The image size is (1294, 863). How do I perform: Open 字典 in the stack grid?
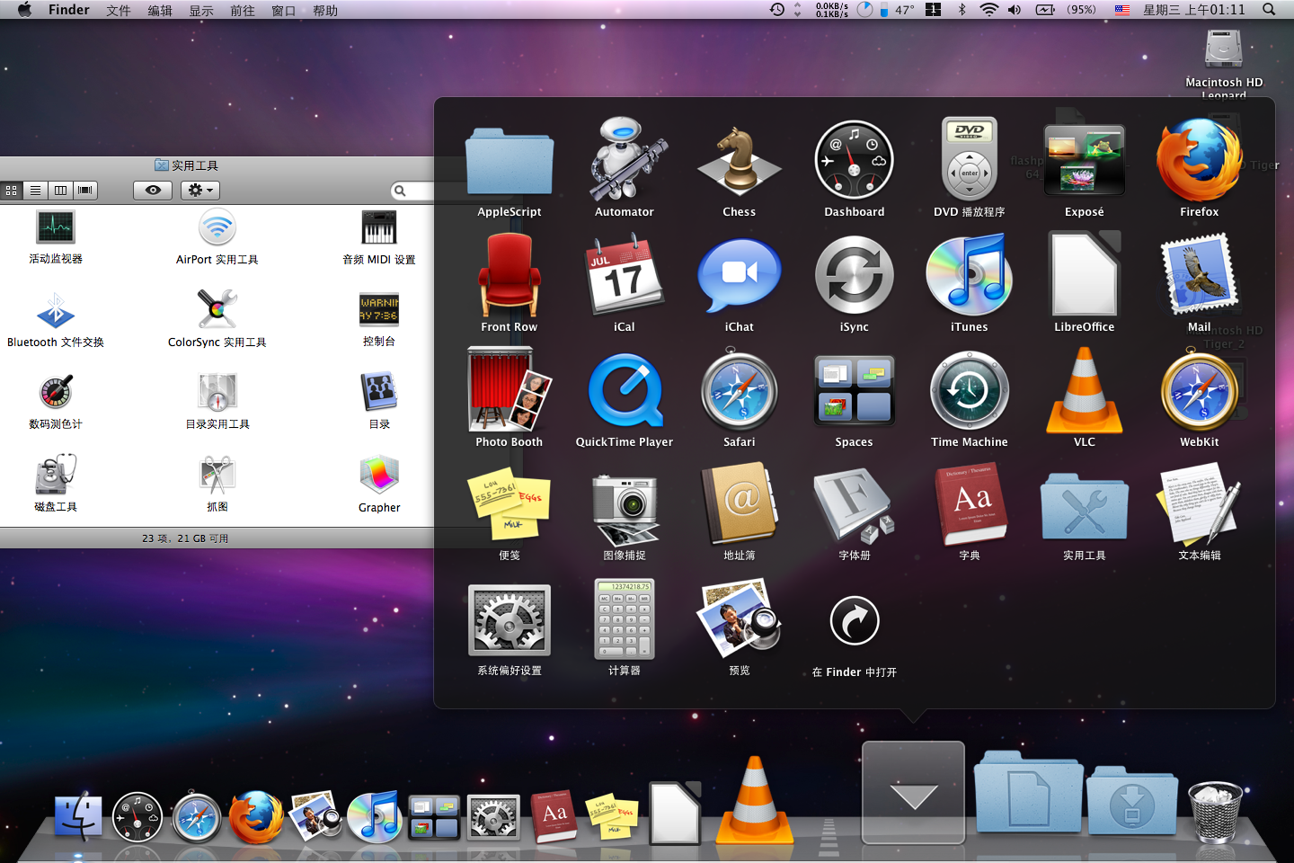tap(969, 504)
